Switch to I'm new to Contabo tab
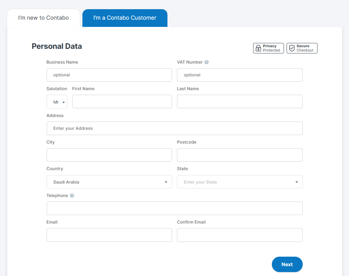 [43, 18]
